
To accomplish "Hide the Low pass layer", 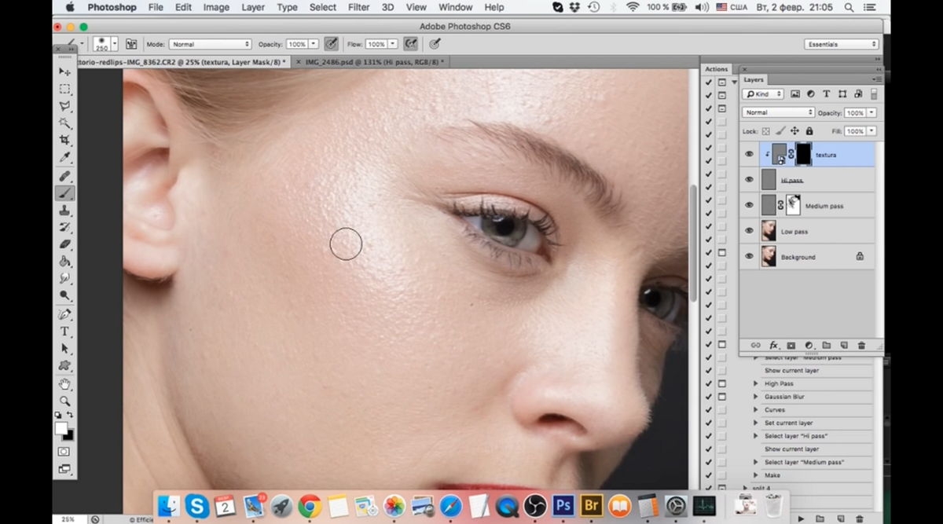I will (749, 231).
